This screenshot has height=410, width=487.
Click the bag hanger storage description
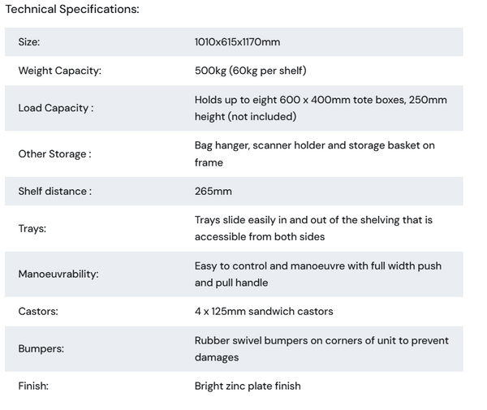(314, 153)
